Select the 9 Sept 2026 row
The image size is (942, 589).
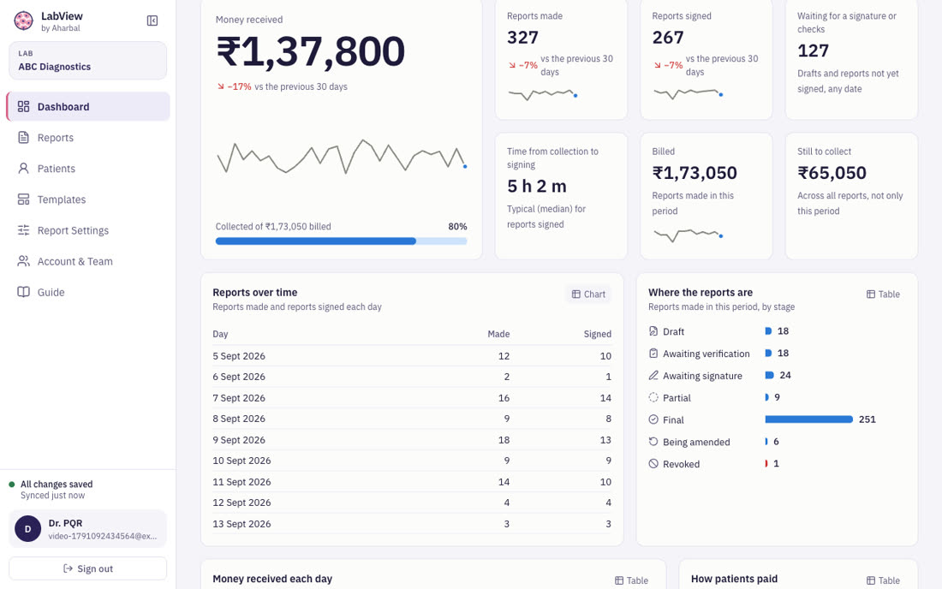[x=412, y=440]
